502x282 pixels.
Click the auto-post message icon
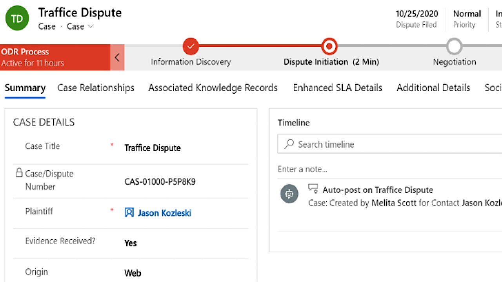313,189
